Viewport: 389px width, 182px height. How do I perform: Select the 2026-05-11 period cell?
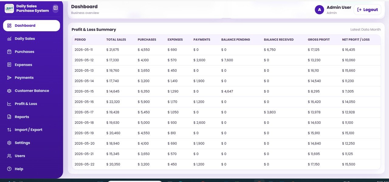click(84, 50)
